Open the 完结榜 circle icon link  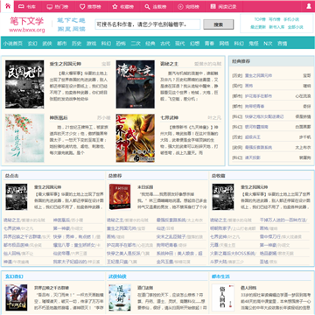coord(188,6)
